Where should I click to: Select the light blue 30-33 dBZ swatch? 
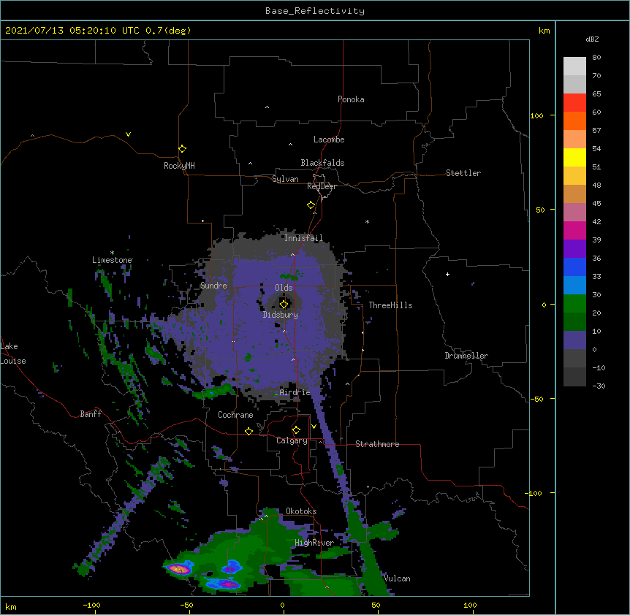point(574,286)
